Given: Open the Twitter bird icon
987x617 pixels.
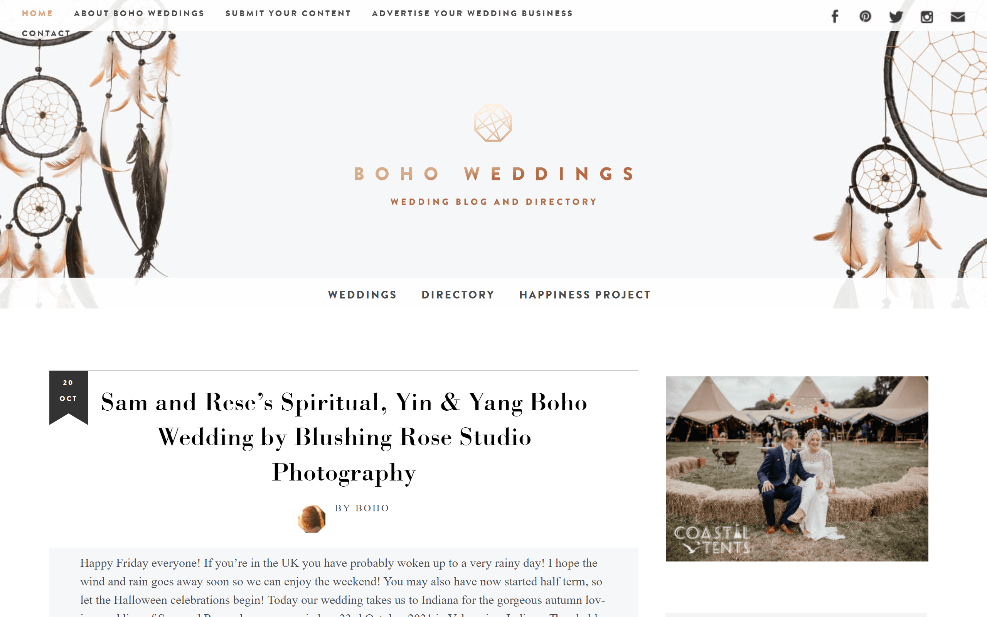Looking at the screenshot, I should pyautogui.click(x=896, y=17).
